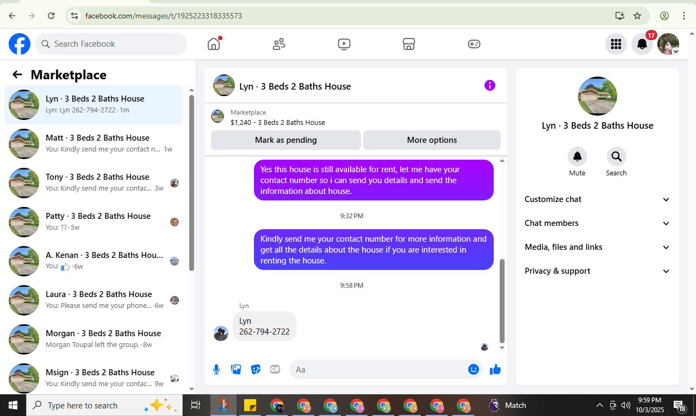The image size is (696, 416).
Task: Open Tony's 3 Beds 2 Baths House conversation
Action: [94, 182]
